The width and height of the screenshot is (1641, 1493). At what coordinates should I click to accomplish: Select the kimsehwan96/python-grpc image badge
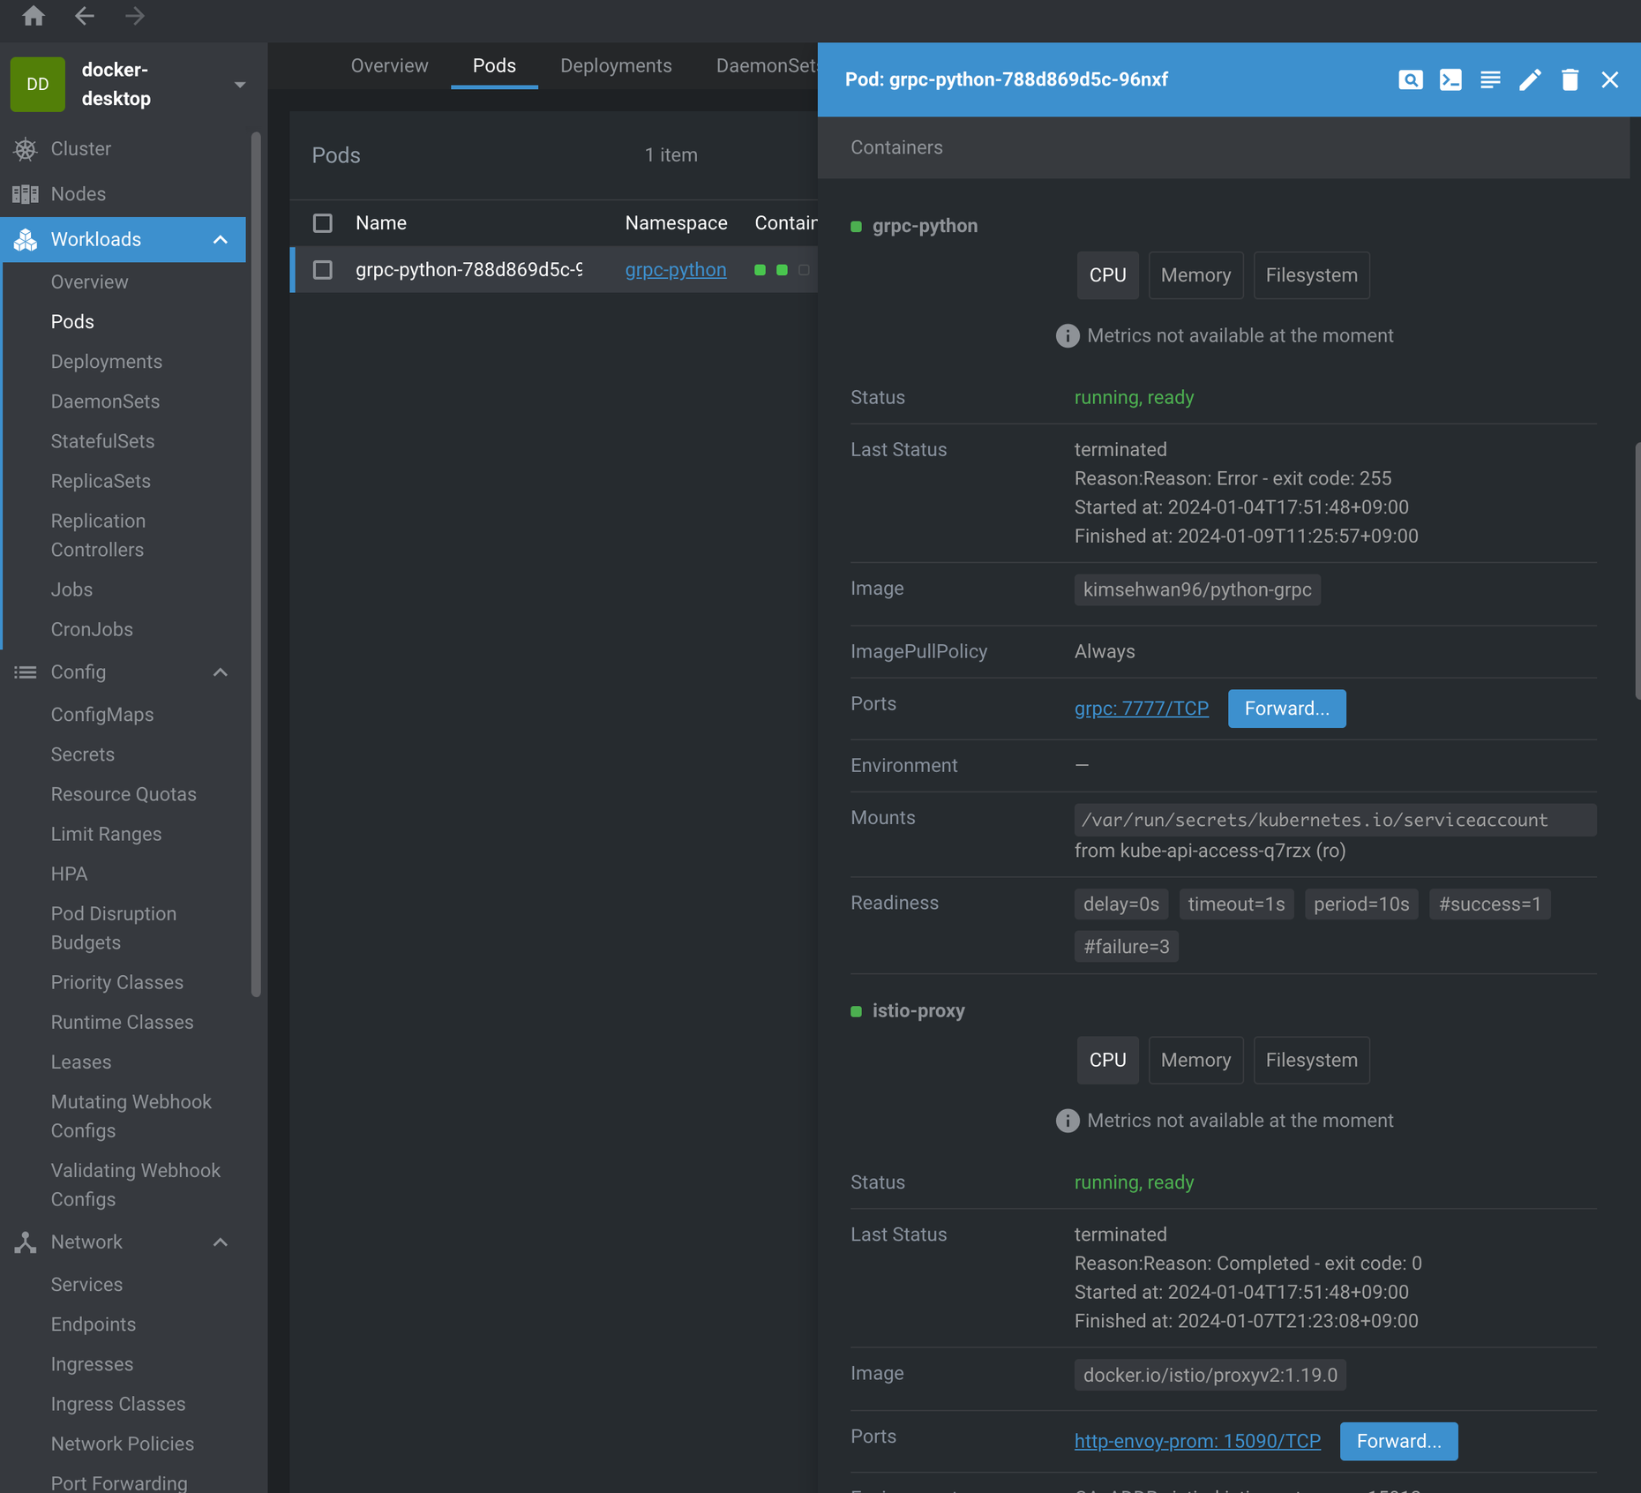pyautogui.click(x=1197, y=589)
